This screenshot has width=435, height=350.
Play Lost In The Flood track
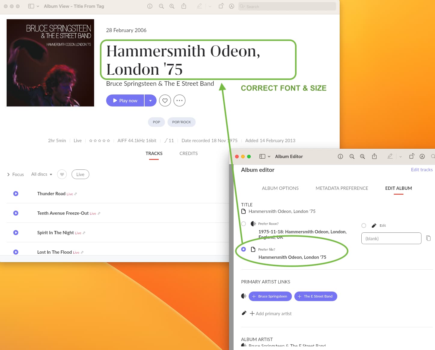(x=16, y=252)
